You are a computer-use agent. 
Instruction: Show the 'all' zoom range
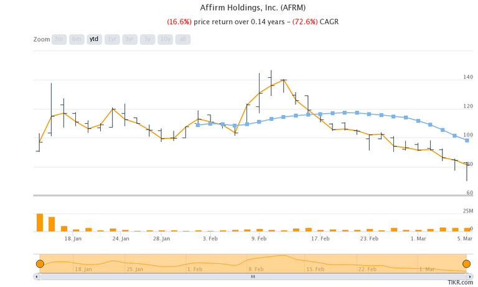tap(183, 39)
